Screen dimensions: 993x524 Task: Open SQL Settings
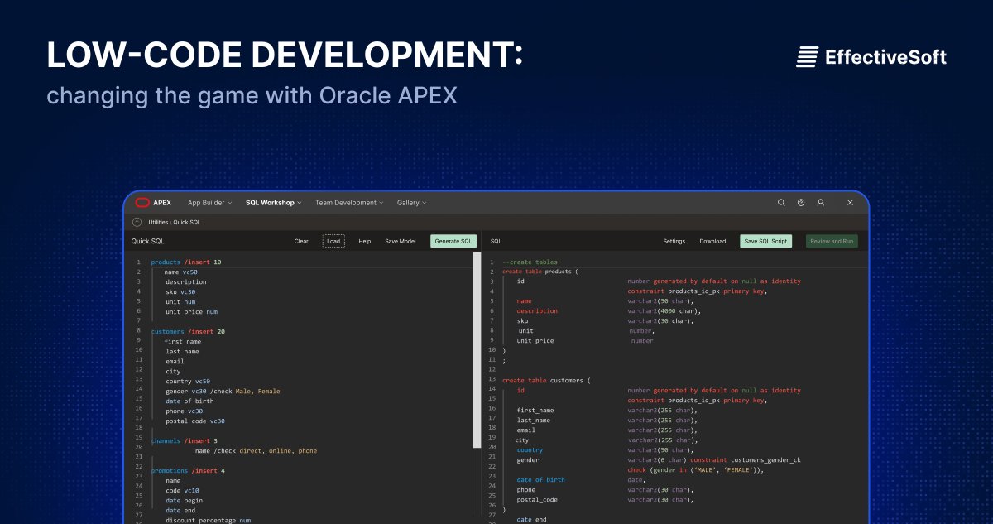point(674,241)
